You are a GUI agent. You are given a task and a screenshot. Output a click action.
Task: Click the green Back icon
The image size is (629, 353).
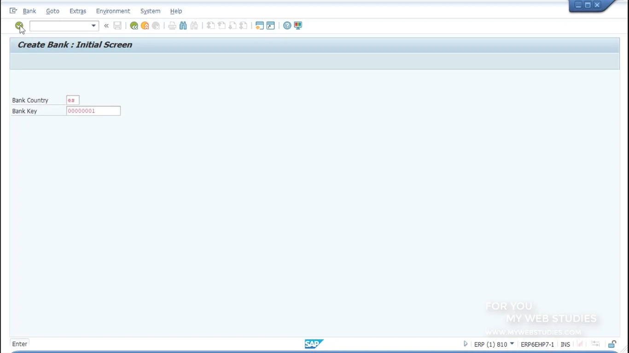point(134,26)
